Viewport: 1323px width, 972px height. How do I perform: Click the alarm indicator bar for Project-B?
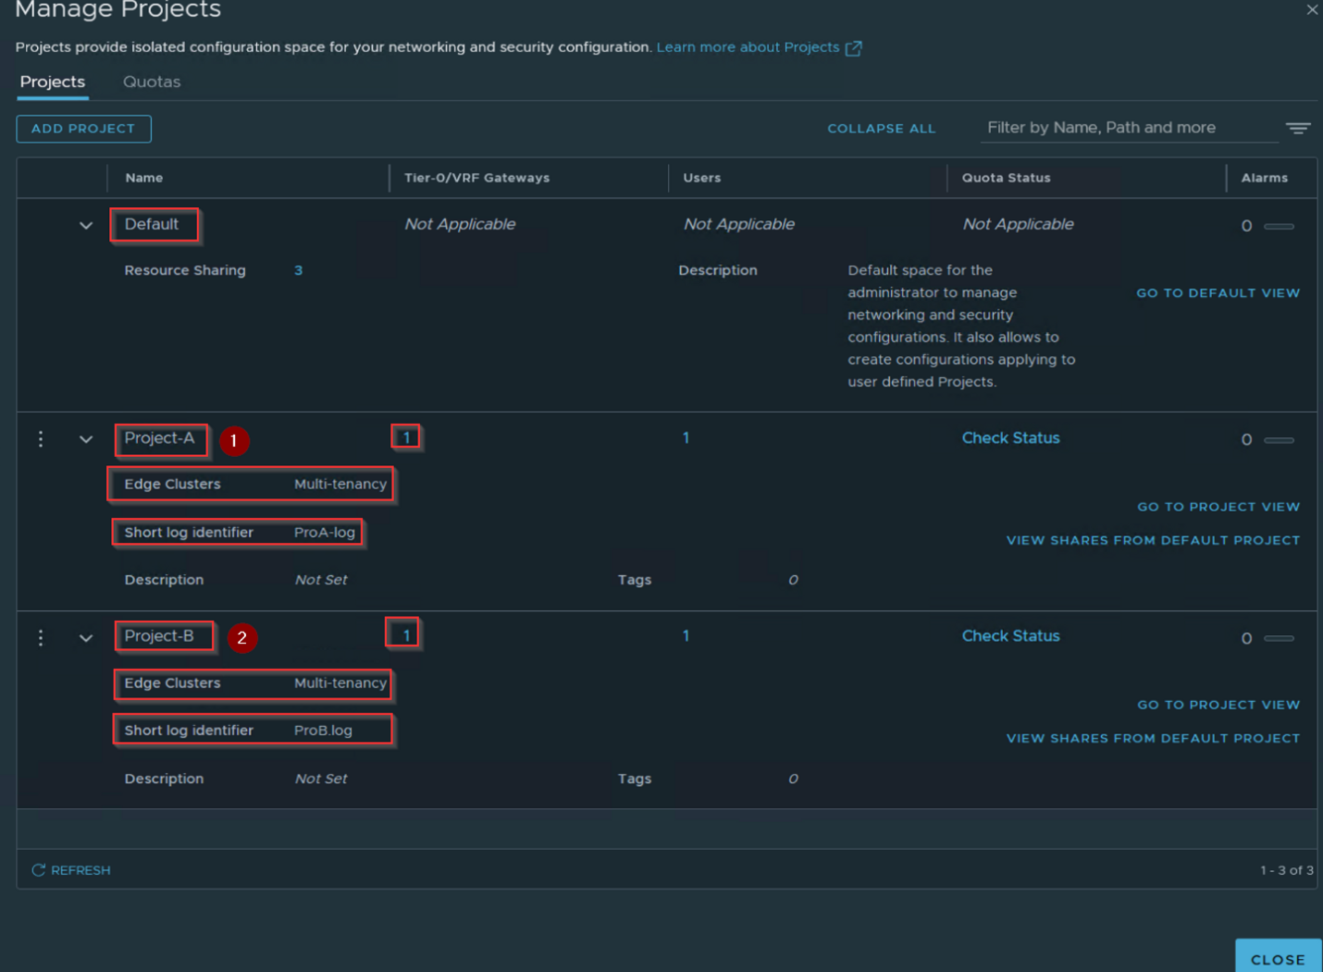click(x=1279, y=638)
